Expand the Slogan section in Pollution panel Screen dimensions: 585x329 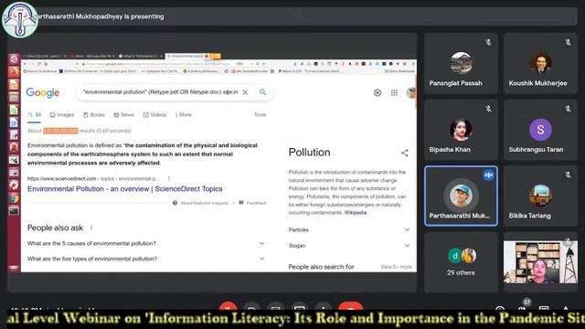point(349,246)
